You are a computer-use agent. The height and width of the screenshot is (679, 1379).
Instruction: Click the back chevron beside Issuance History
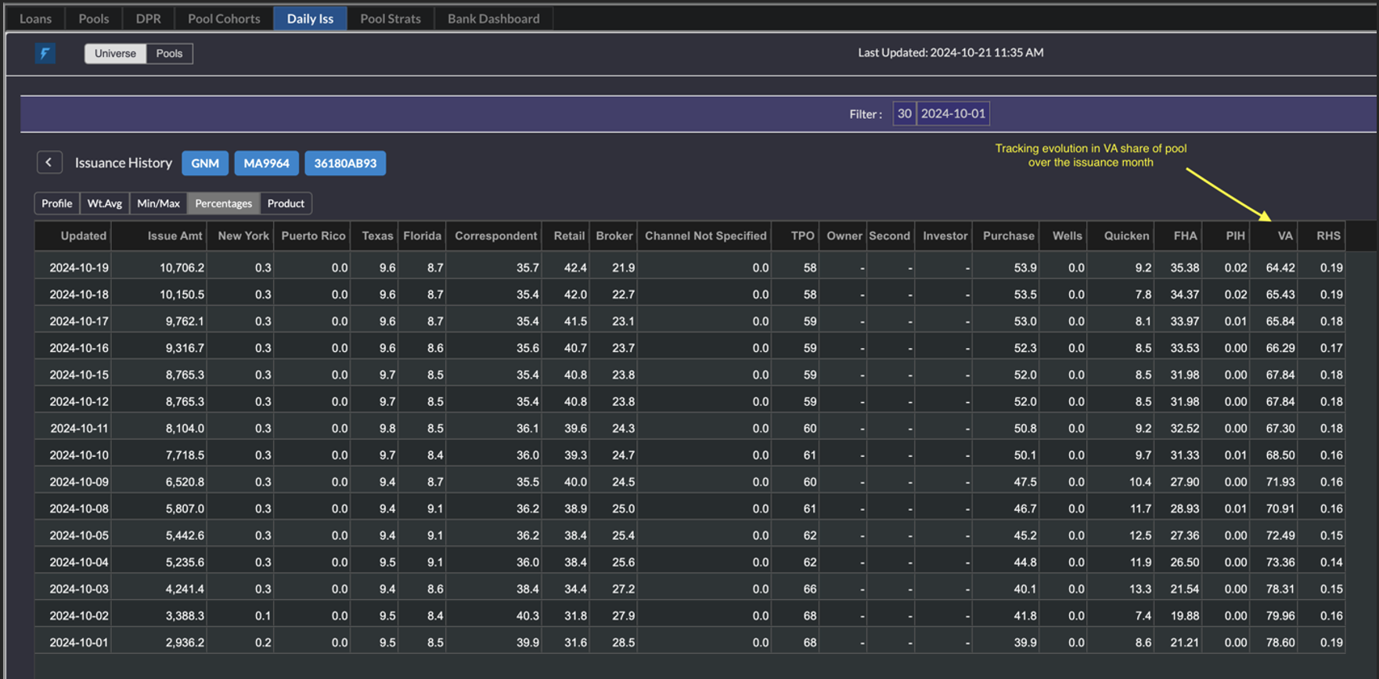point(49,163)
